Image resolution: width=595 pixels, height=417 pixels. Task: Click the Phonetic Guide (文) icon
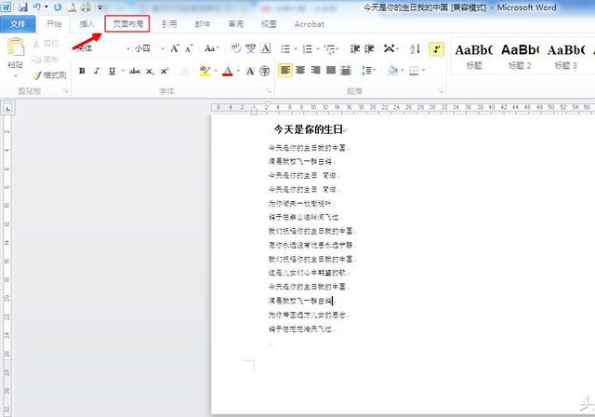(250, 48)
